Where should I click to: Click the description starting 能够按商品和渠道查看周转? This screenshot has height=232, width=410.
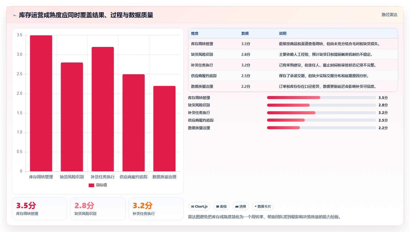click(x=330, y=44)
